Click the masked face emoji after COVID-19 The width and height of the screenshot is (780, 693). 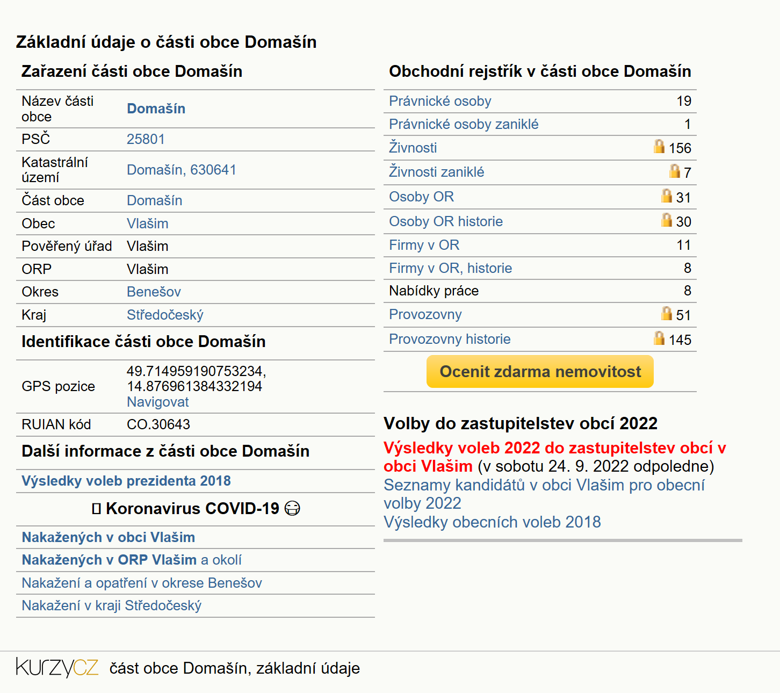(292, 508)
